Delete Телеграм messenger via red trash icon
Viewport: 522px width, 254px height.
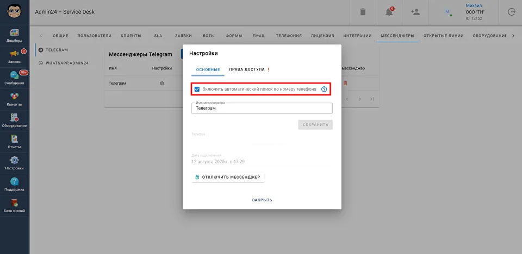(345, 83)
